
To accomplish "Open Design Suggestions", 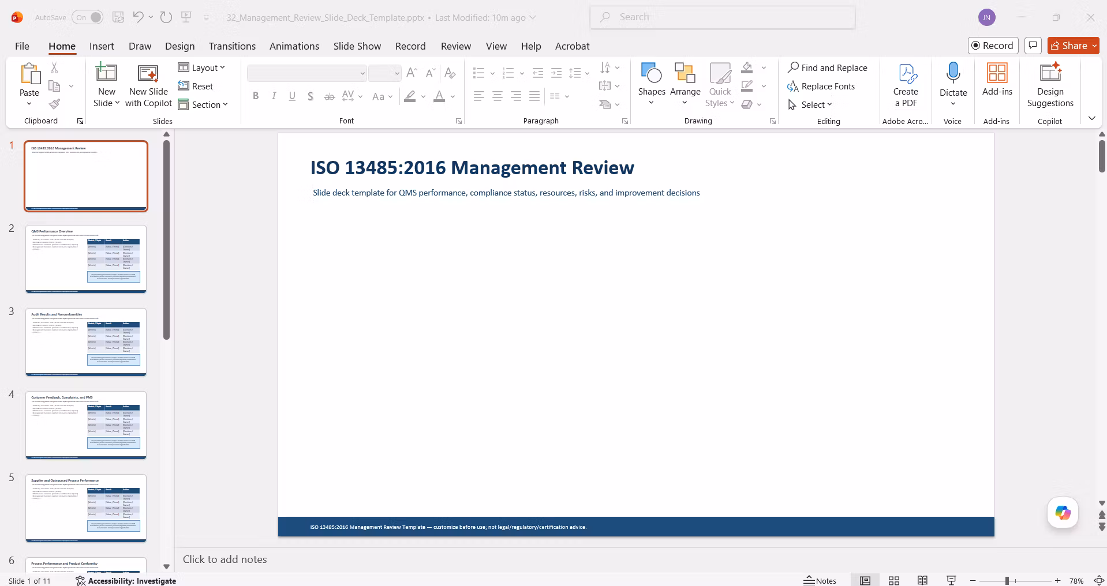I will tap(1050, 85).
